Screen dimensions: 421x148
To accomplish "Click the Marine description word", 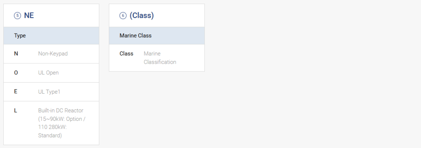I will click(x=152, y=53).
